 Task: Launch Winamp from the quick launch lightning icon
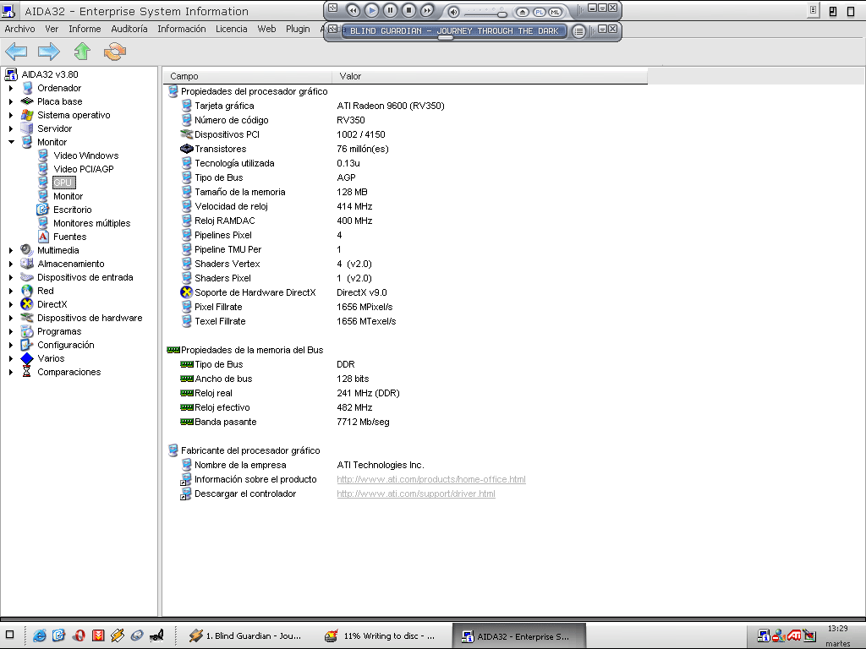tap(118, 635)
